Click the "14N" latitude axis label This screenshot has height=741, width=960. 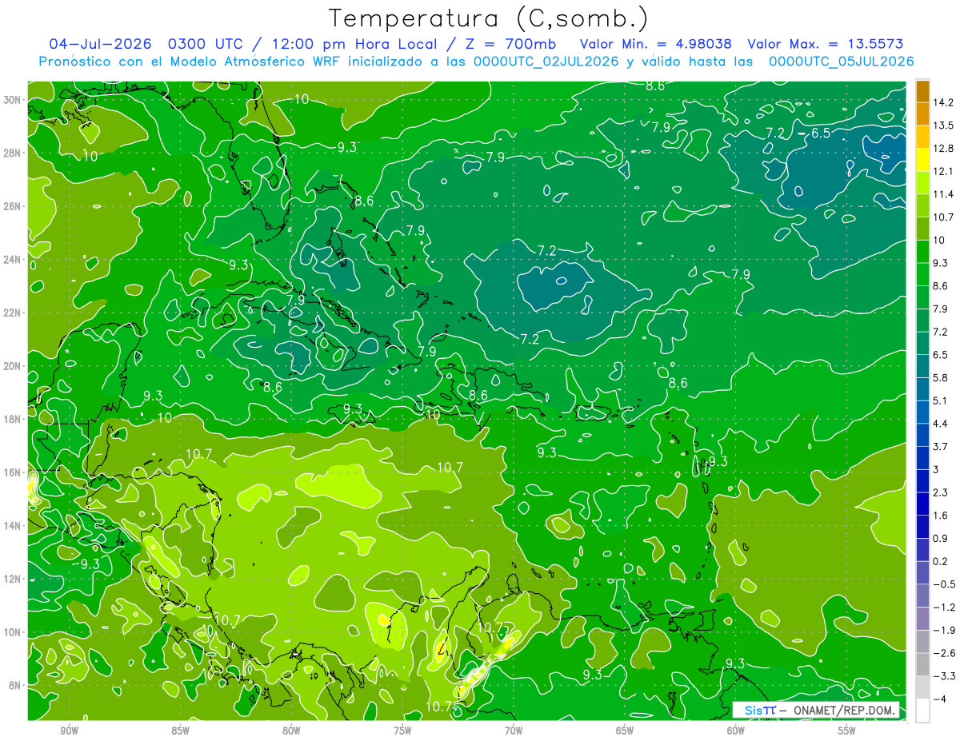click(11, 525)
